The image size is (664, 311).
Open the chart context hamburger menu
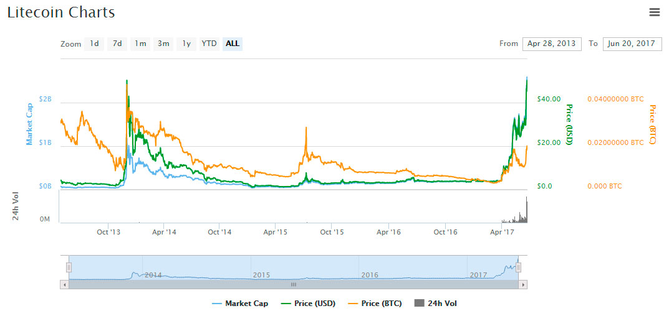pyautogui.click(x=654, y=12)
